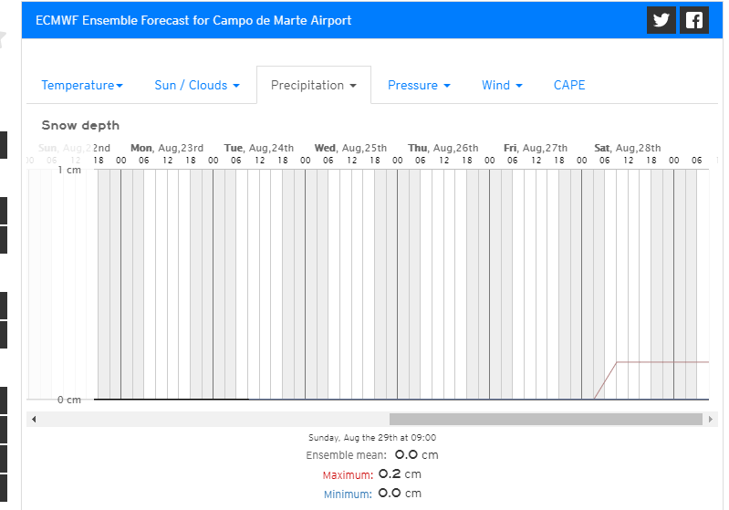Switch to the CAPE tab
The image size is (729, 510).
[569, 85]
